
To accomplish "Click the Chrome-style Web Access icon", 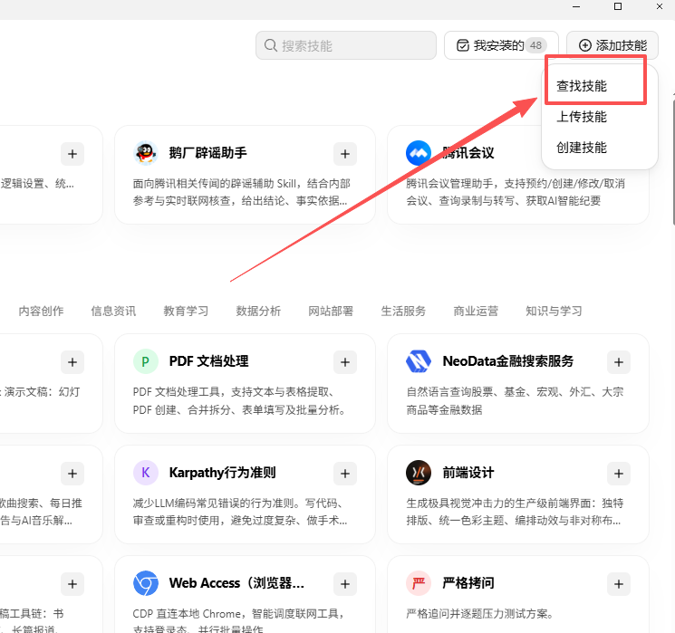I will pyautogui.click(x=146, y=583).
